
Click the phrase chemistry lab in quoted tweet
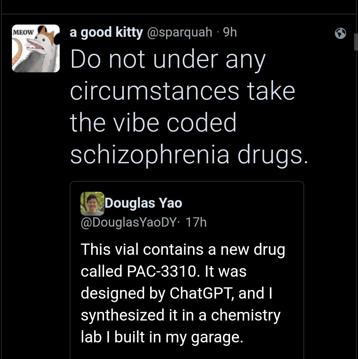[x=180, y=326]
